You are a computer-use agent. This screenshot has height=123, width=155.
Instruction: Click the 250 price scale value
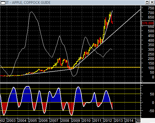tap(151, 54)
